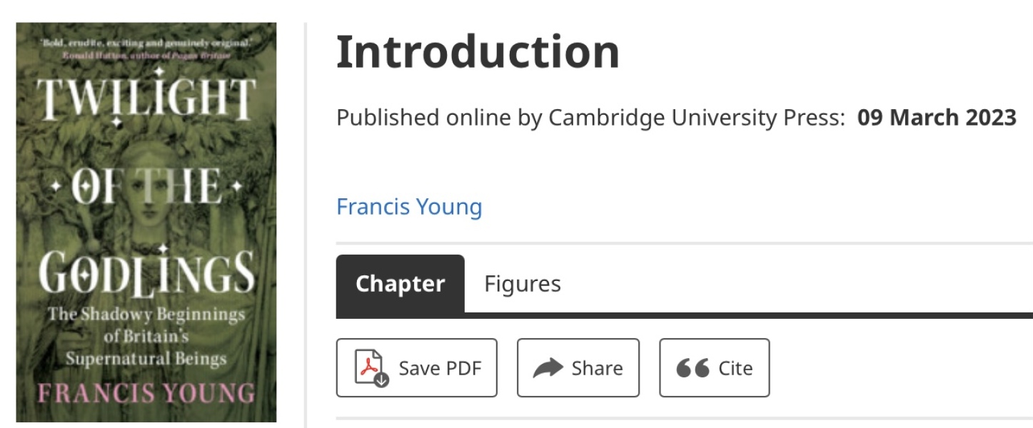Click the OF THE text on cover
The image size is (1033, 428).
[x=146, y=187]
